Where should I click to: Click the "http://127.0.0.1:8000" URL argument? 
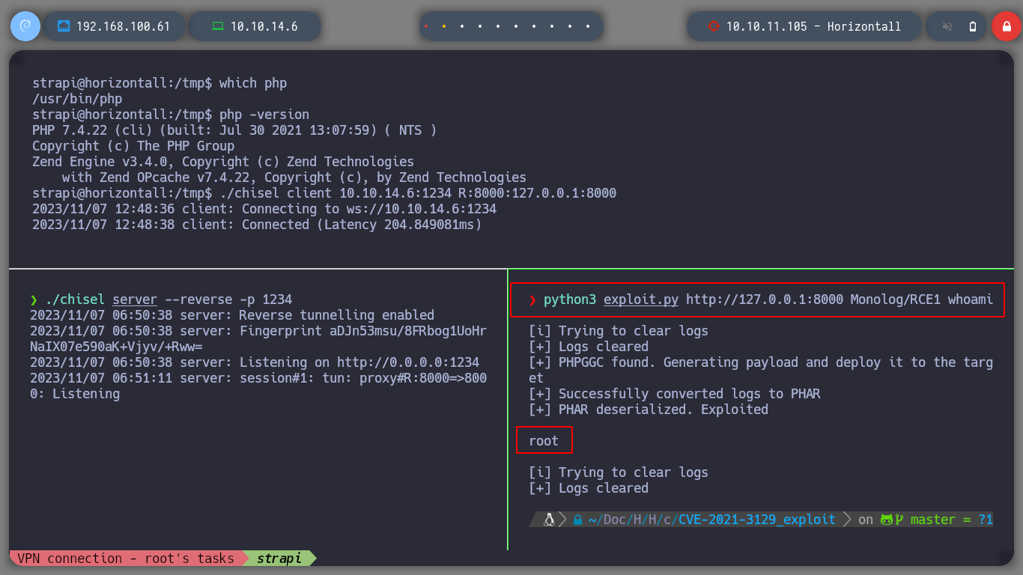coord(765,299)
